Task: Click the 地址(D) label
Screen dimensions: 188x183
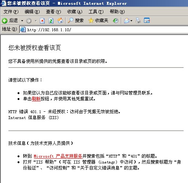Action: 10,29
